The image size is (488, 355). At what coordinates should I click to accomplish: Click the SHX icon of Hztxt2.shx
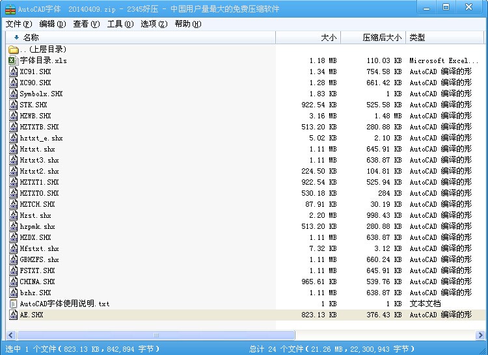coord(14,171)
